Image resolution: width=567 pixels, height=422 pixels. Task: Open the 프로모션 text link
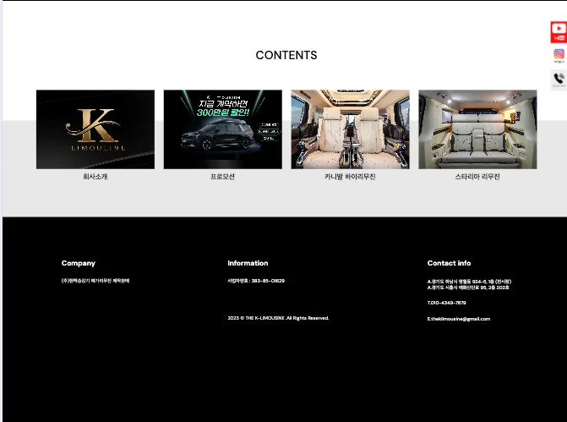222,177
